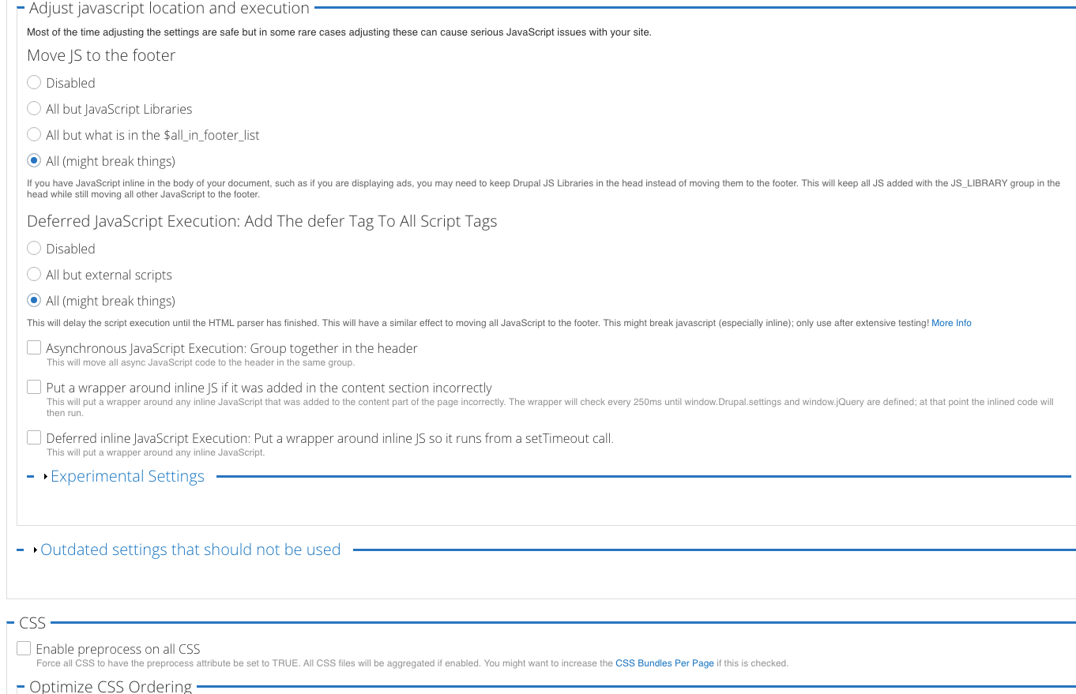This screenshot has width=1076, height=694.
Task: Select Disabled for Deferred JavaScript Execution
Action: 34,249
